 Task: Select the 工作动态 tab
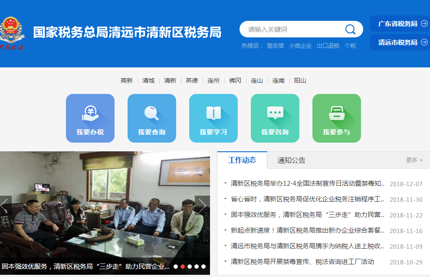pyautogui.click(x=242, y=160)
